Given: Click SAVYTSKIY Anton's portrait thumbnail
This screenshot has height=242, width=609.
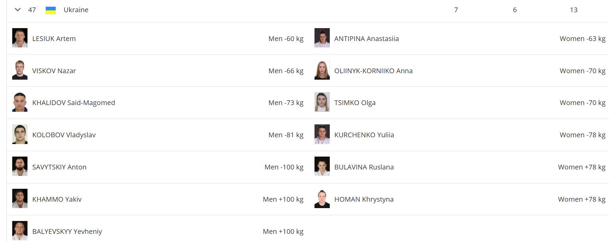Looking at the screenshot, I should pyautogui.click(x=20, y=166).
